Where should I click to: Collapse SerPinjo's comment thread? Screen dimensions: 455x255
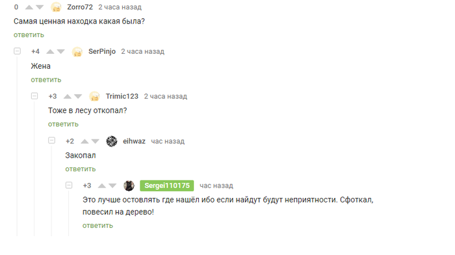click(x=18, y=51)
